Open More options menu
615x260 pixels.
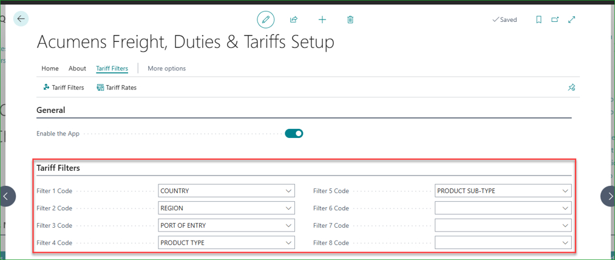(167, 68)
